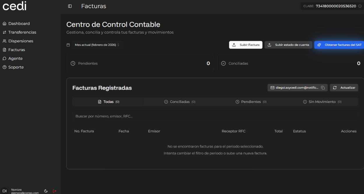Click the Conciliadas summary card
Image resolution: width=364 pixels, height=194 pixels.
pyautogui.click(x=290, y=63)
